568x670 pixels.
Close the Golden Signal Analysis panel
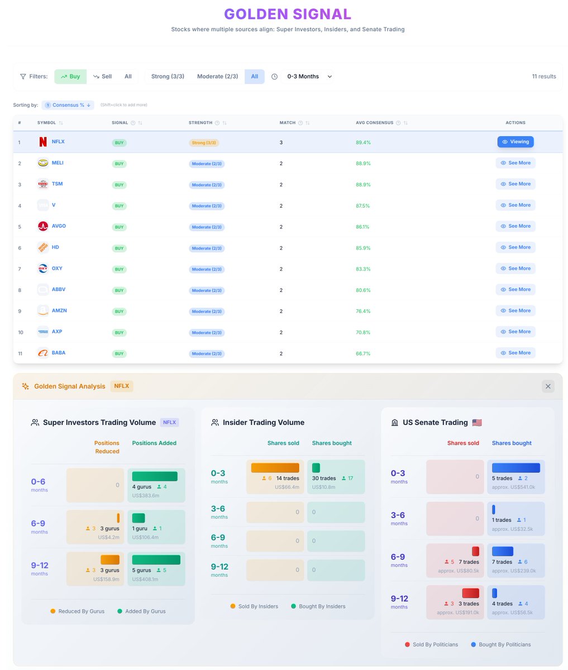[548, 386]
